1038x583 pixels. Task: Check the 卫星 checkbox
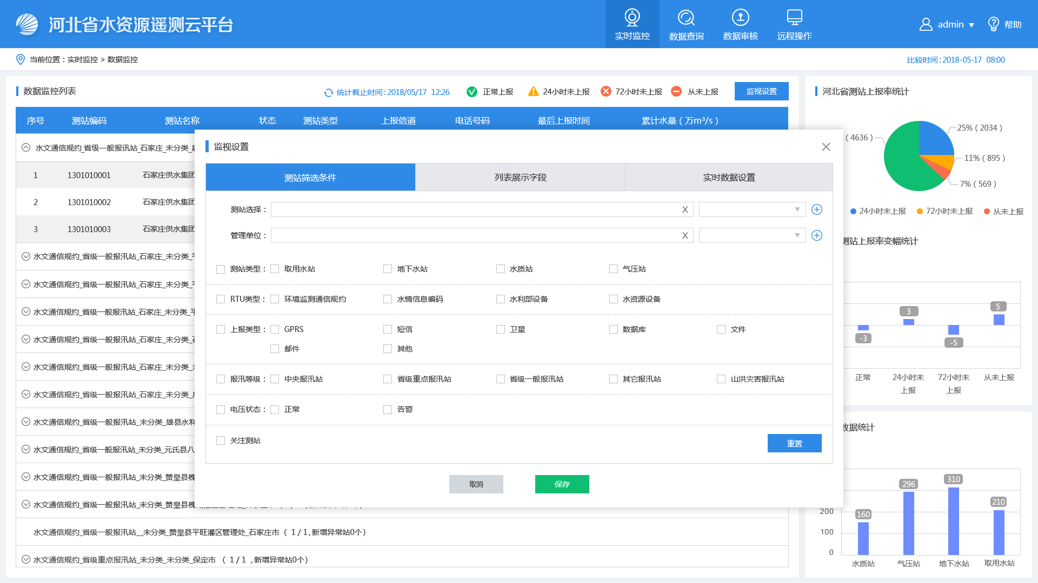pos(501,329)
